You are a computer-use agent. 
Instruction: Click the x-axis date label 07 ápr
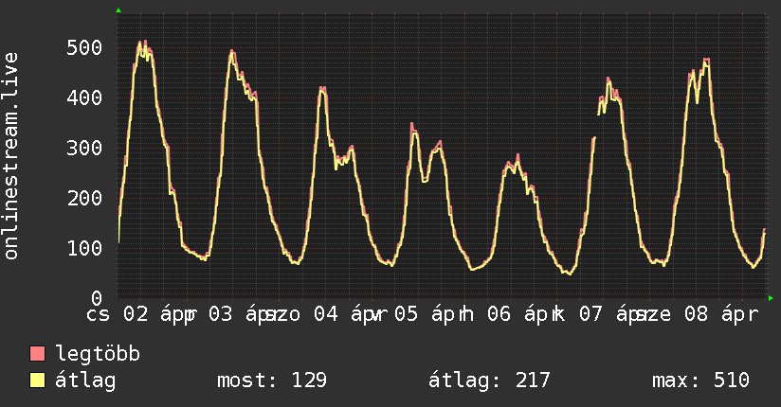616,314
